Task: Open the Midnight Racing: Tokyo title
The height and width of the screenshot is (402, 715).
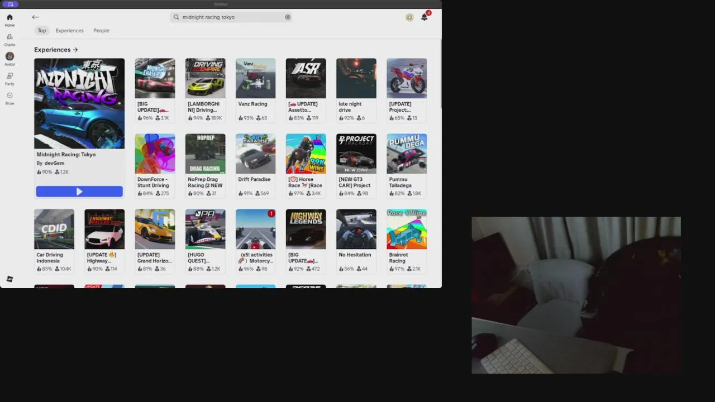Action: click(66, 155)
